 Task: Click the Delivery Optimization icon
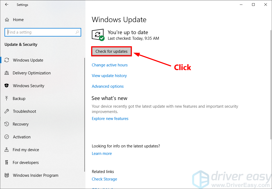7,73
